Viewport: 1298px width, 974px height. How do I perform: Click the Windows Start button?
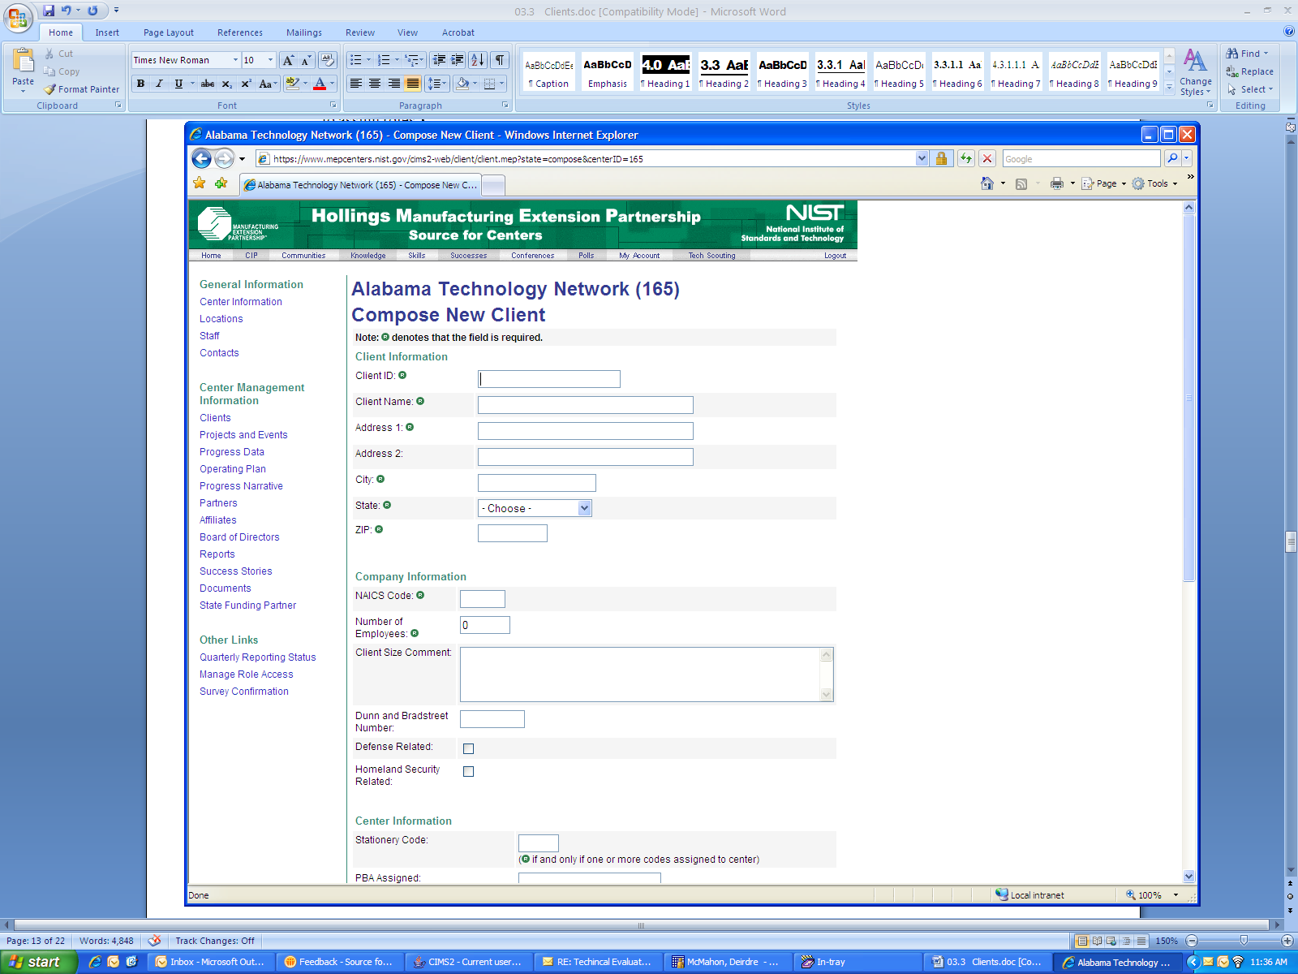click(38, 962)
